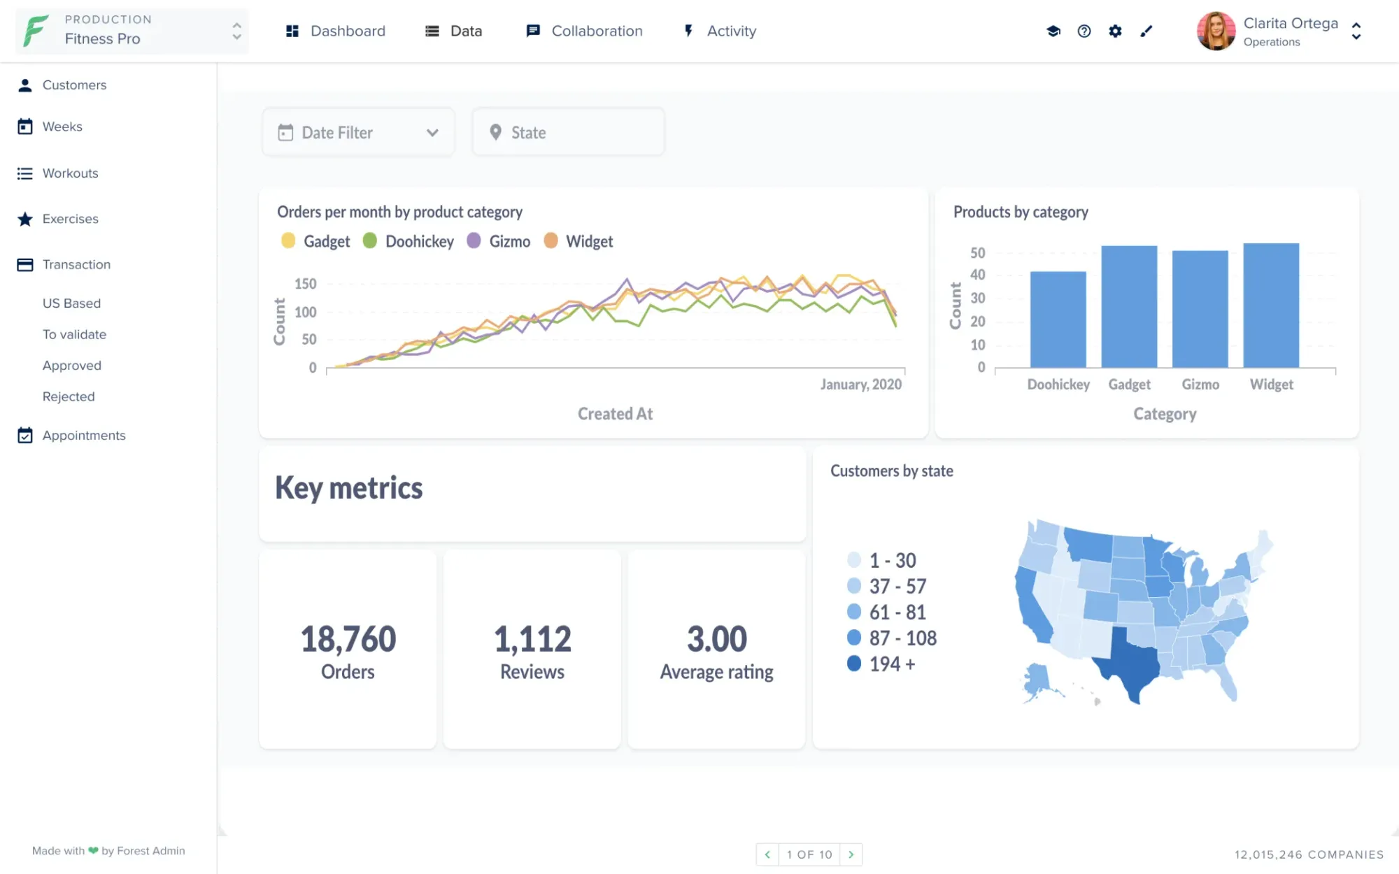1399x874 pixels.
Task: Click the Key metrics heading
Action: [x=348, y=488]
